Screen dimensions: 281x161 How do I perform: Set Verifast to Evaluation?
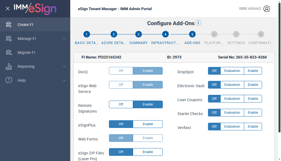pos(232,126)
